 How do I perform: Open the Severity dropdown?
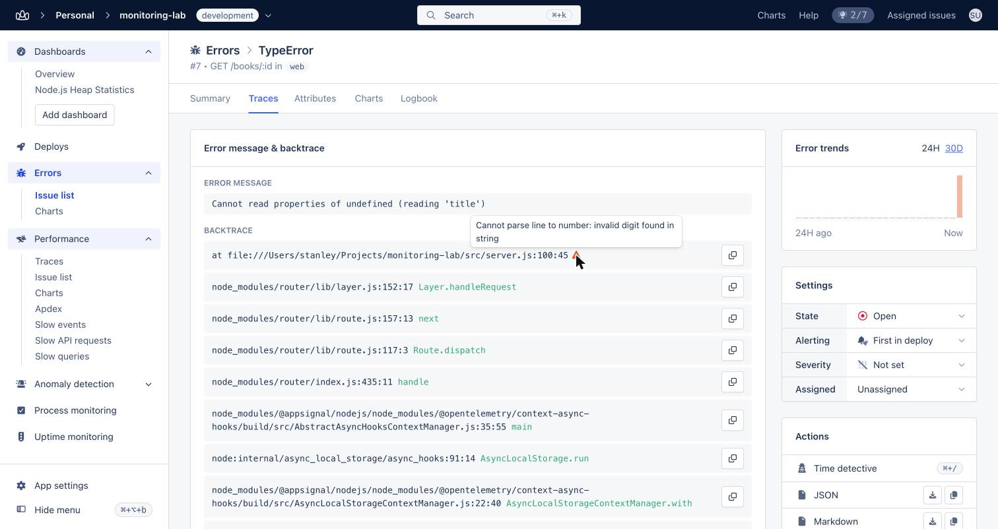click(x=911, y=365)
